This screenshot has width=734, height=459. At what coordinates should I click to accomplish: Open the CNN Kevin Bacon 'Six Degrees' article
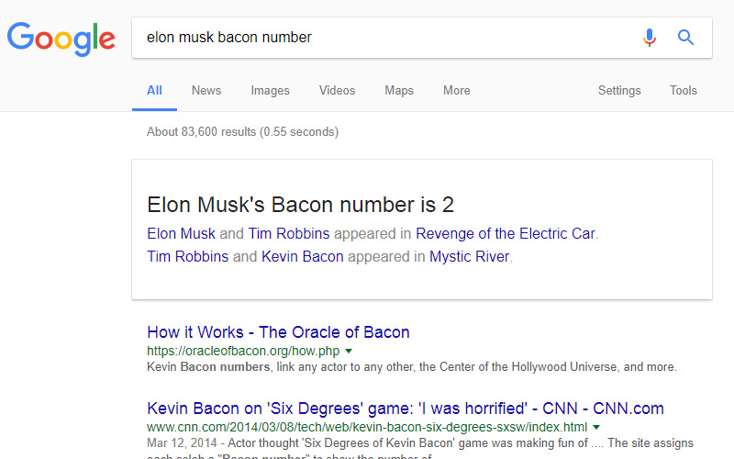(406, 409)
